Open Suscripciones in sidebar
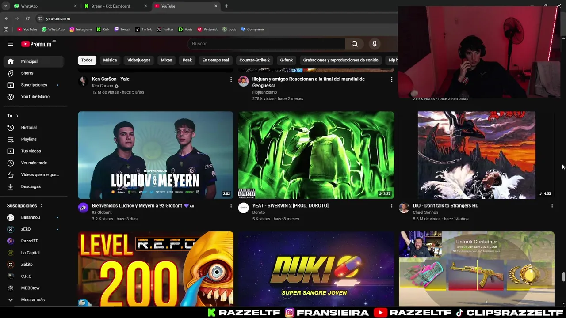Image resolution: width=566 pixels, height=318 pixels. (x=34, y=85)
